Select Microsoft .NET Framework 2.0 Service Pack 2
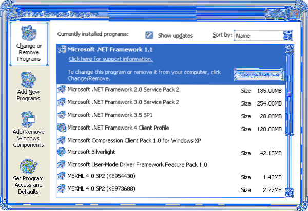 point(123,90)
